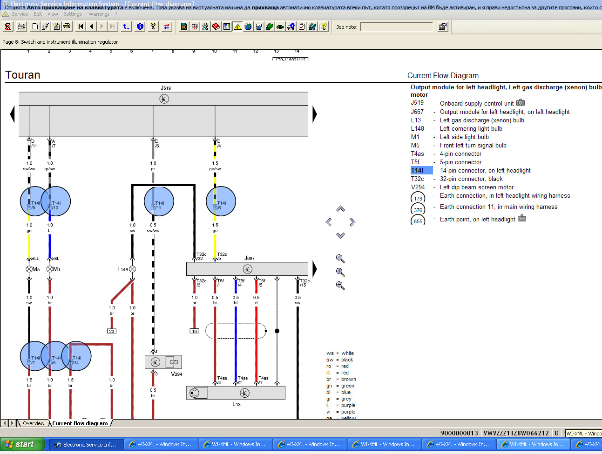Click reference box 23 in diagram

[112, 331]
